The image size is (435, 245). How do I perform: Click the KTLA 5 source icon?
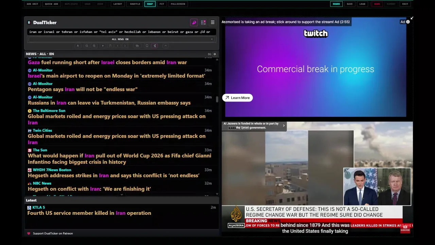pos(29,208)
